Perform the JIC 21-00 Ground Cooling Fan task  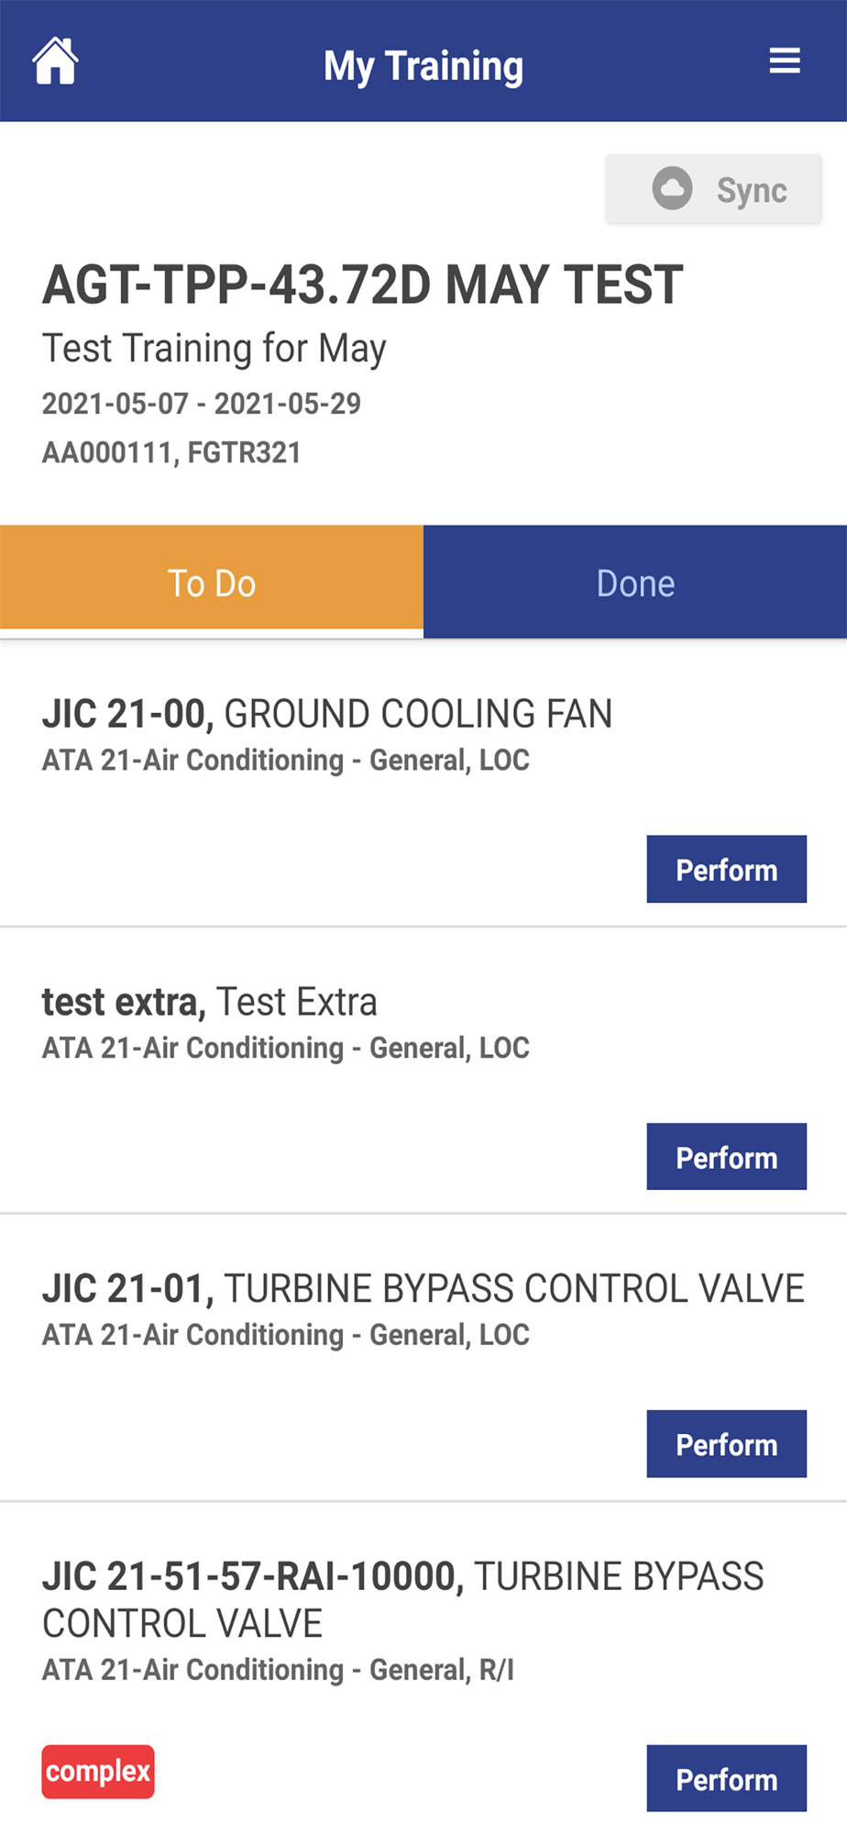click(726, 869)
